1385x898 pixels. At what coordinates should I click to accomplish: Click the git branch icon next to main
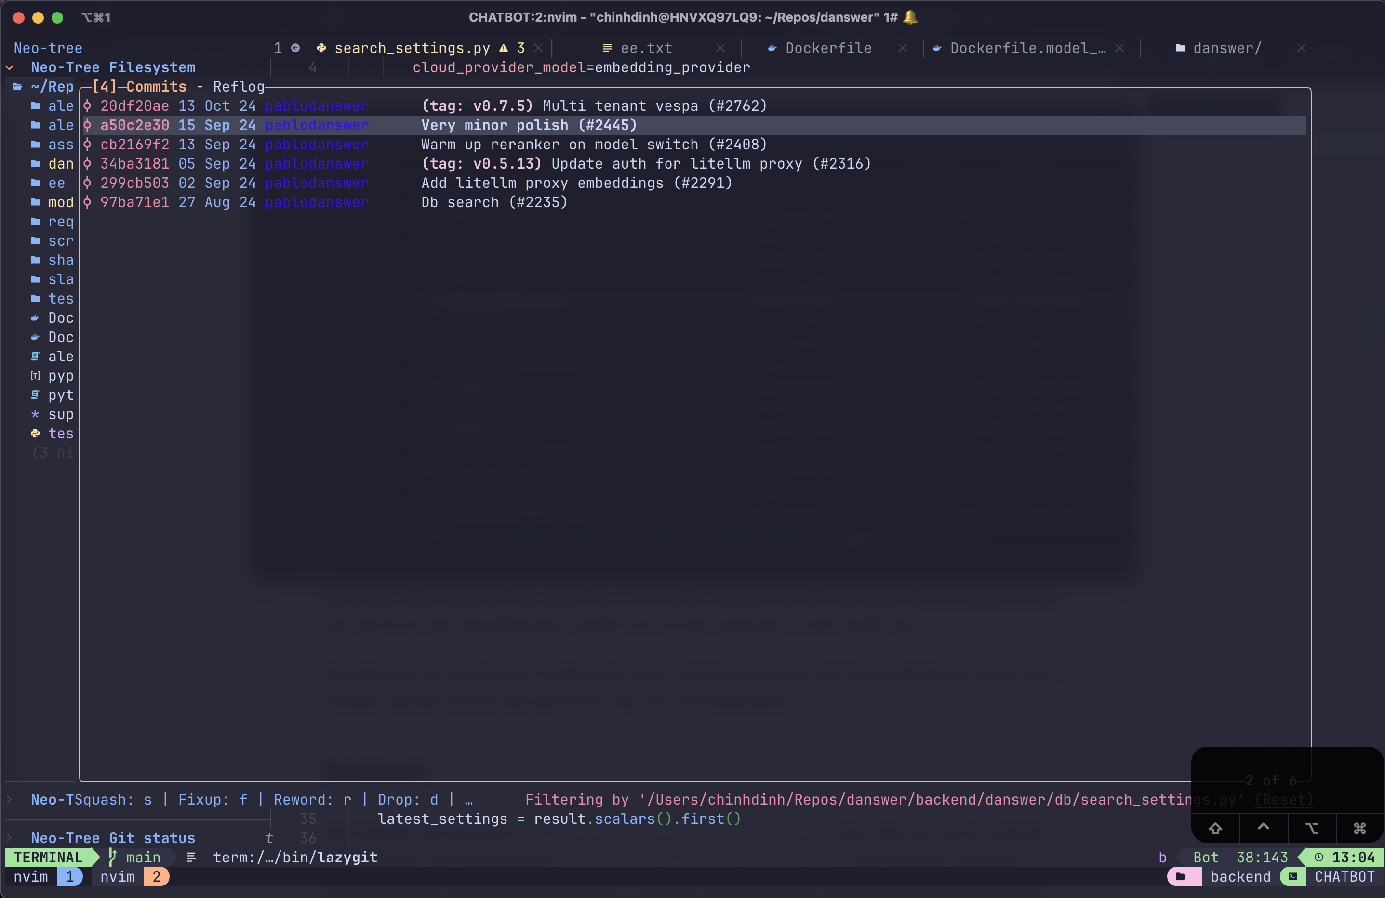point(113,857)
